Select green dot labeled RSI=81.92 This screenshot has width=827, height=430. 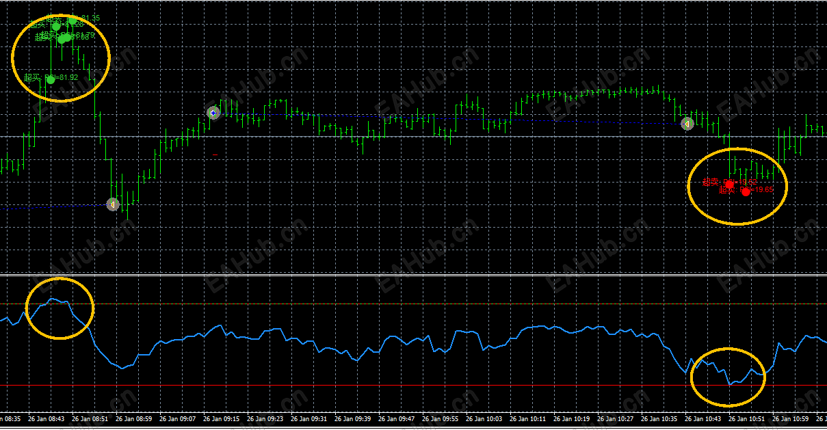[x=50, y=79]
